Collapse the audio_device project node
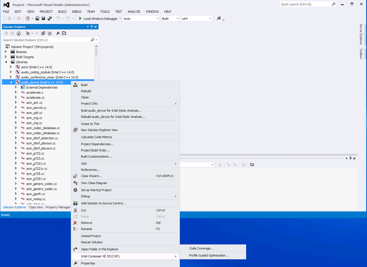This screenshot has width=367, height=267. click(x=11, y=82)
